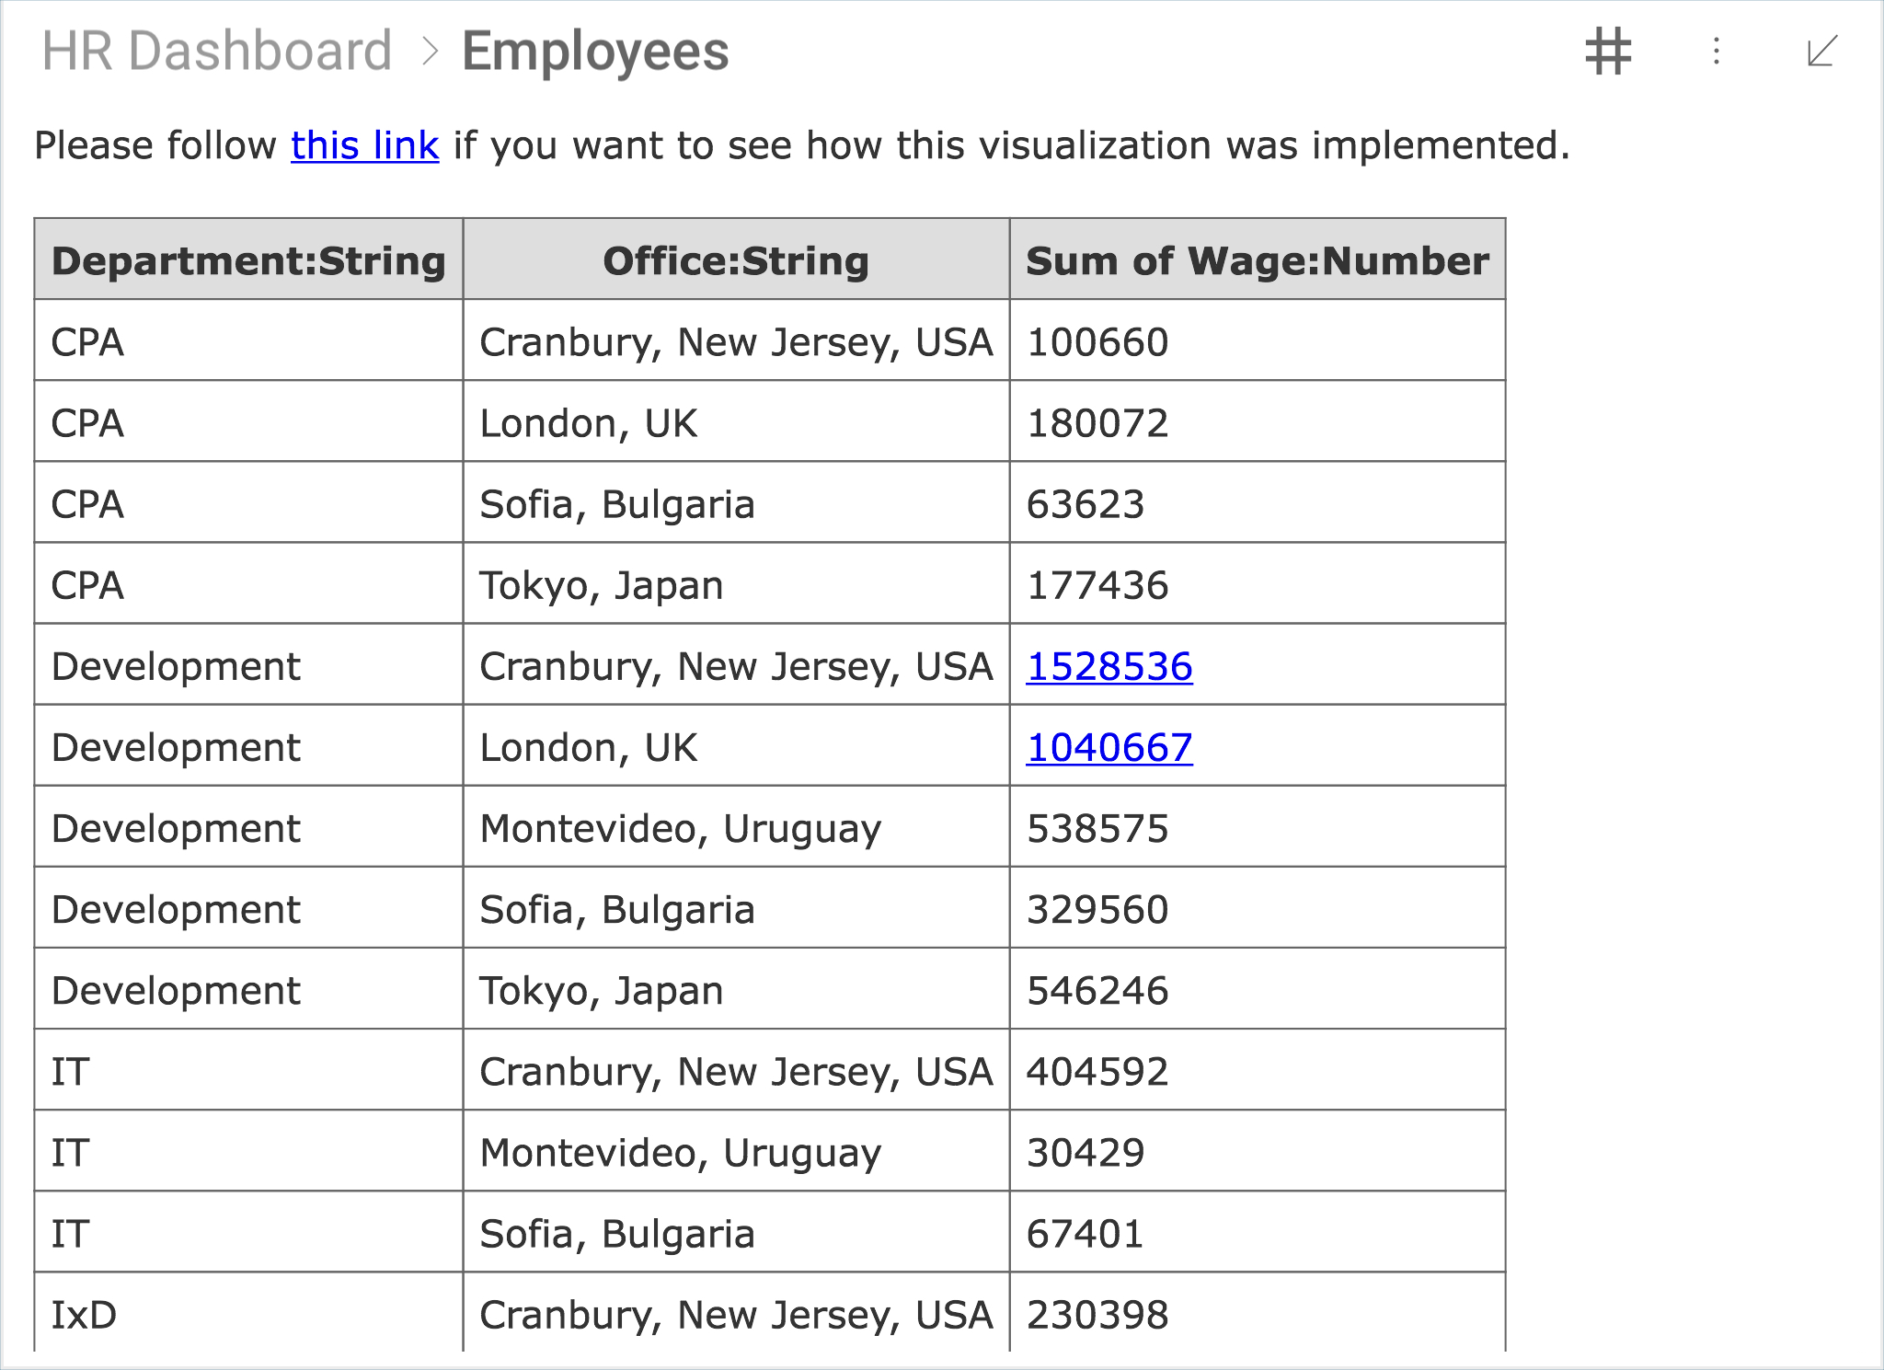
Task: Select the IxD department cell
Action: pyautogui.click(x=85, y=1314)
